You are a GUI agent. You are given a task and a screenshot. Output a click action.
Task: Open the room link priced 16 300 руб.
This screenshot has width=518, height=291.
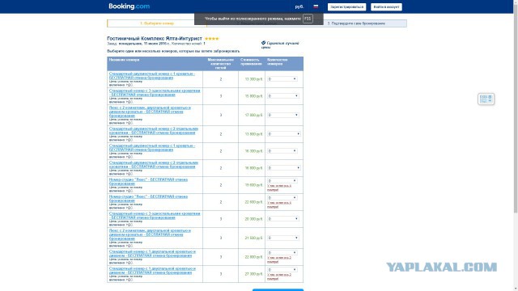[x=152, y=148]
